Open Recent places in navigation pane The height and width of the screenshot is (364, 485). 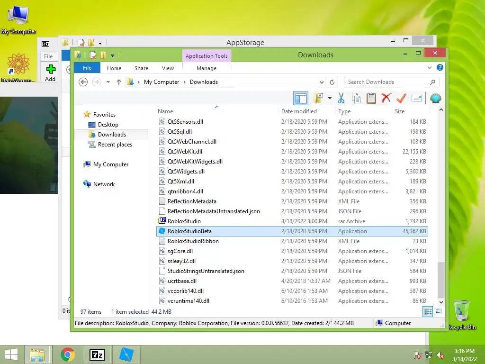(115, 144)
